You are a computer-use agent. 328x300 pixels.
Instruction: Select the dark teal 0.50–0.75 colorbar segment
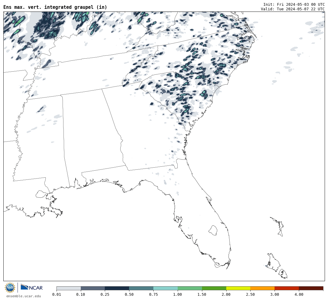[141, 288]
